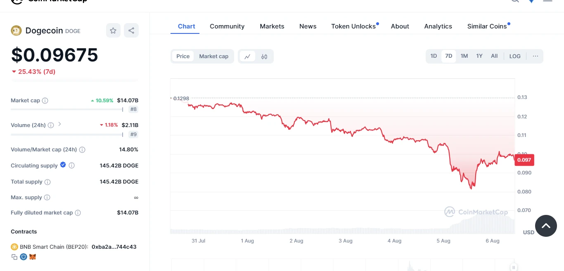
Task: Open the Community tab
Action: (x=227, y=26)
